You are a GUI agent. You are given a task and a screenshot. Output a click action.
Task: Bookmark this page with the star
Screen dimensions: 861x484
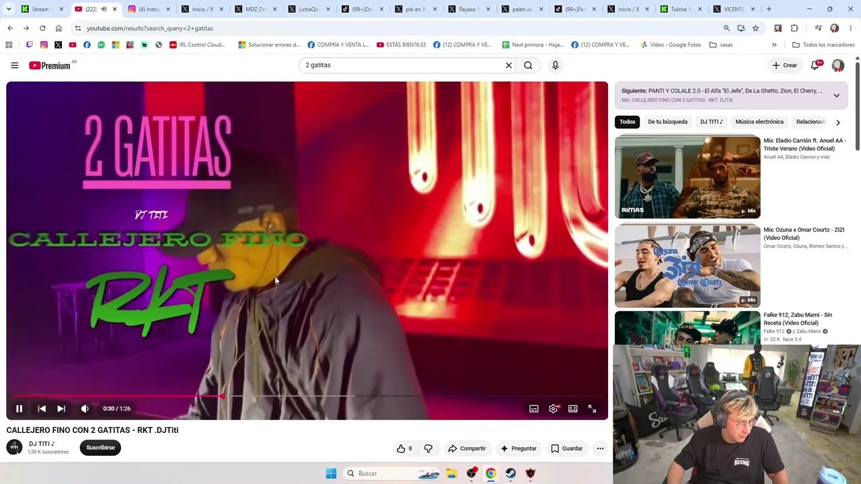point(755,28)
